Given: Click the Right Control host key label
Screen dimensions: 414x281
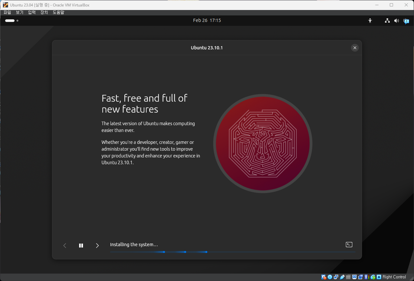Looking at the screenshot, I should (x=394, y=277).
